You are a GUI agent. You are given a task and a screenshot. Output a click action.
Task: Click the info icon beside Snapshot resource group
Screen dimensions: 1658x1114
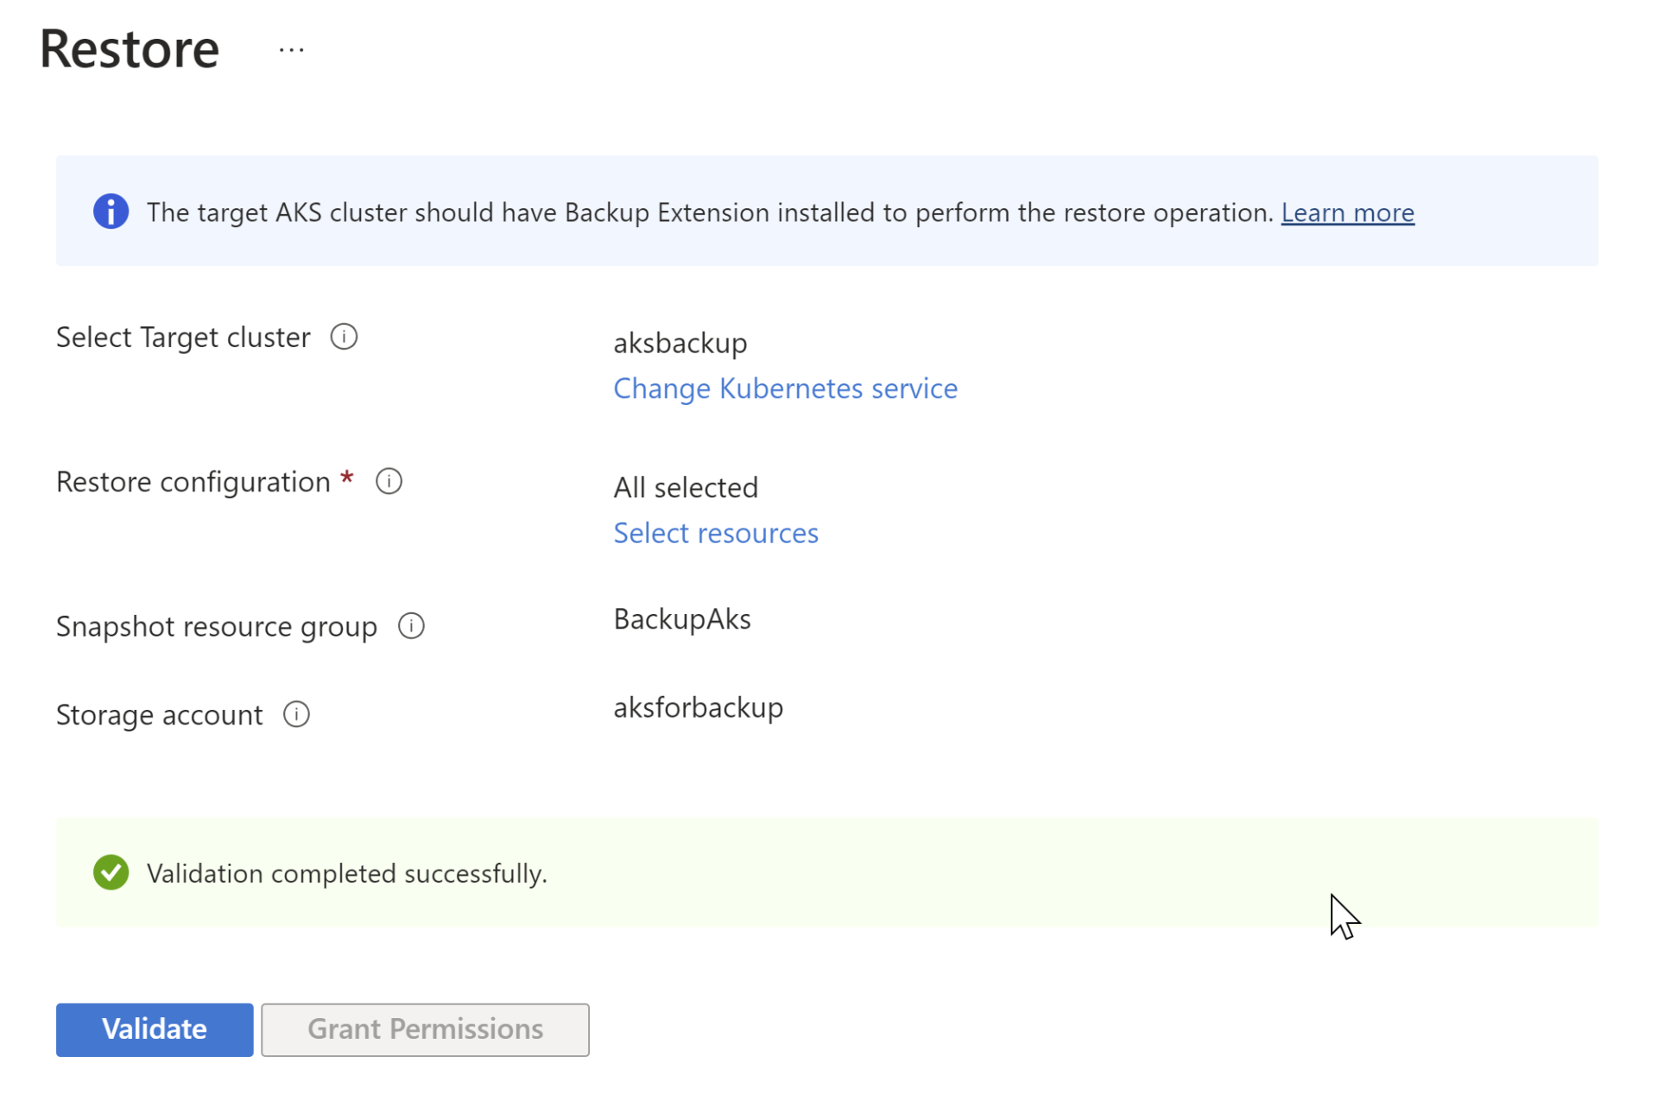point(411,625)
